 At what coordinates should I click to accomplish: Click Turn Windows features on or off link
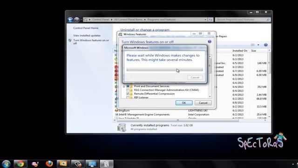[91, 42]
